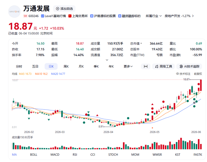Click the 量比 value 0.69

[x=199, y=43]
